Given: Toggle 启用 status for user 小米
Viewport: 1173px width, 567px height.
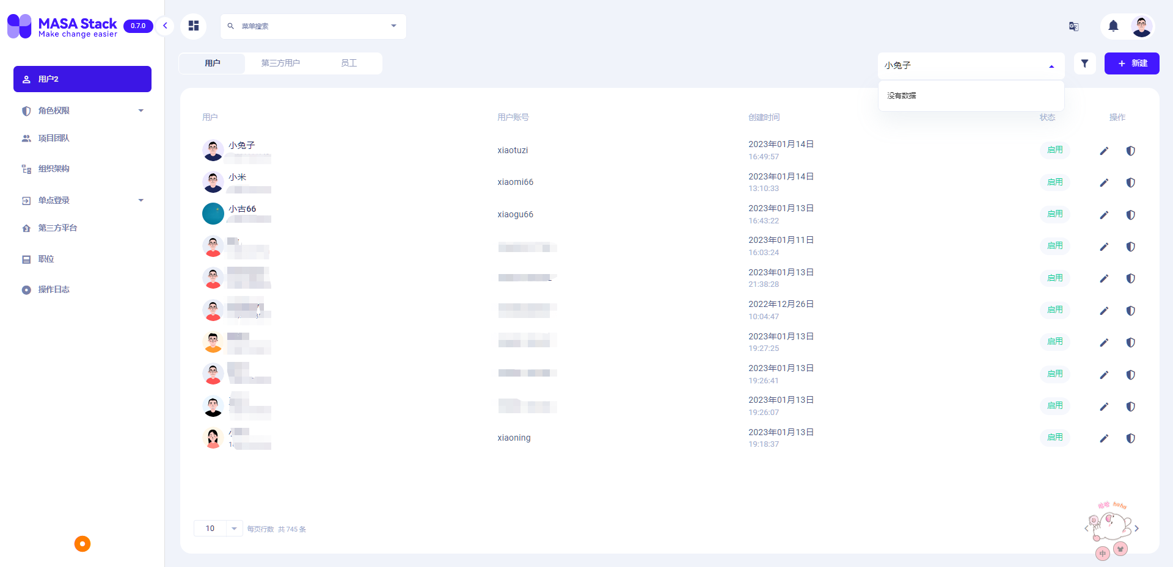Looking at the screenshot, I should [1054, 182].
